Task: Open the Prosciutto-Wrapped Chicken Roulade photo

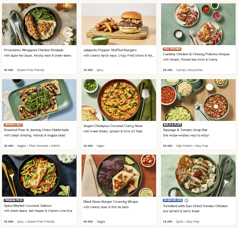Action: [x=39, y=24]
